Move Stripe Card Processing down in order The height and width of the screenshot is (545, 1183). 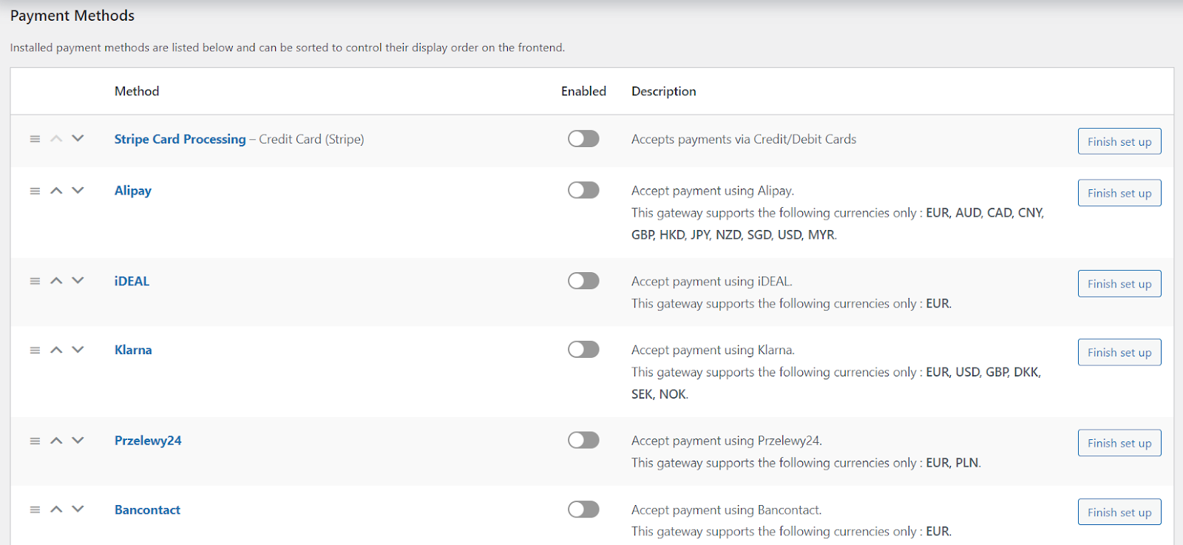tap(78, 139)
